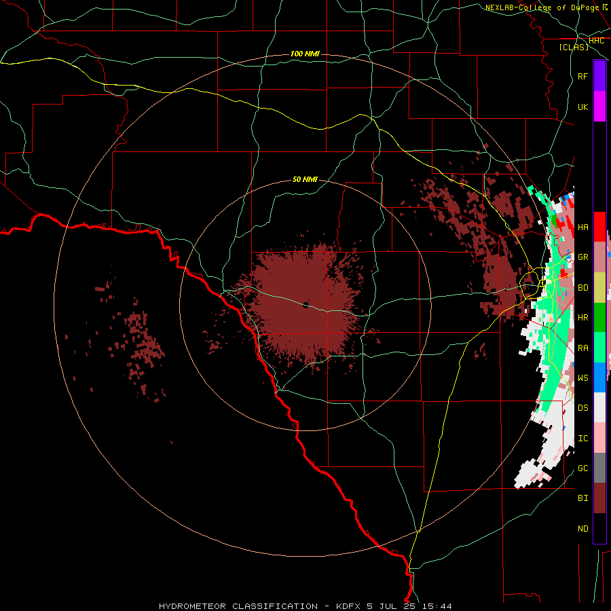This screenshot has width=611, height=611.
Task: Select the gray GC legend swatch
Action: pos(599,468)
